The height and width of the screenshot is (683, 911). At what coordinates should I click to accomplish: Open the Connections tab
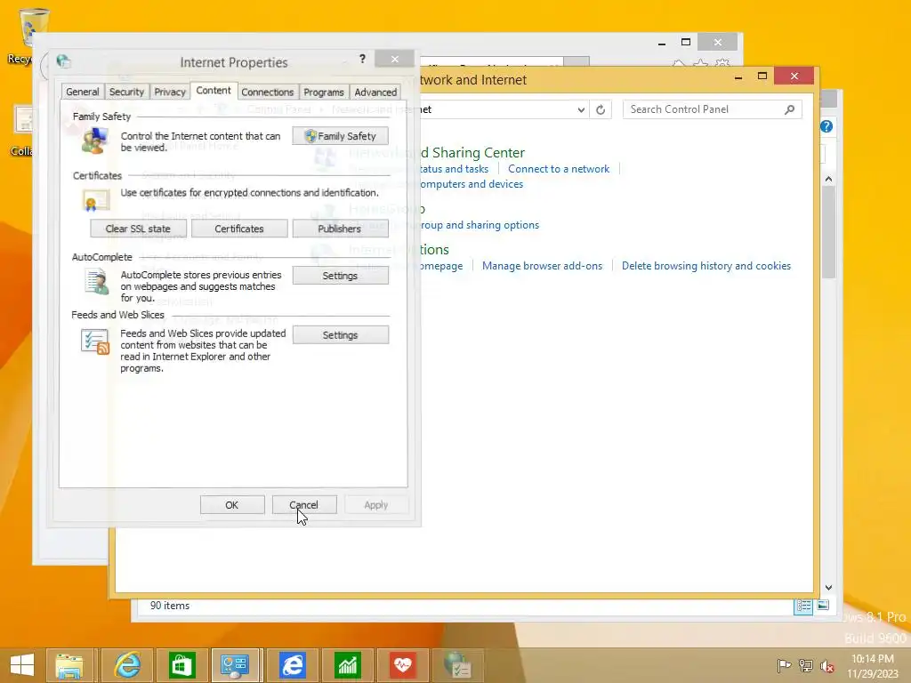[267, 92]
